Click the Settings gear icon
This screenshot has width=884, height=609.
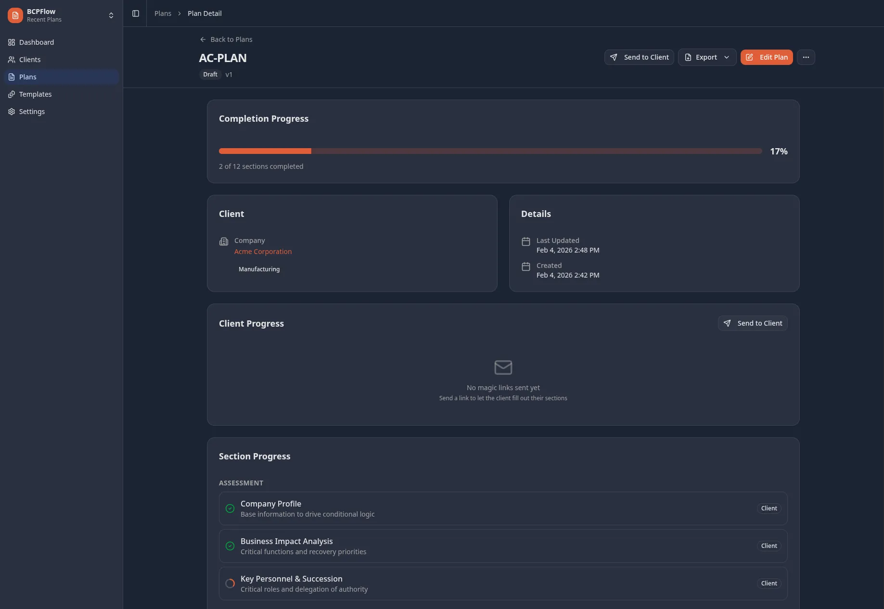pyautogui.click(x=12, y=112)
